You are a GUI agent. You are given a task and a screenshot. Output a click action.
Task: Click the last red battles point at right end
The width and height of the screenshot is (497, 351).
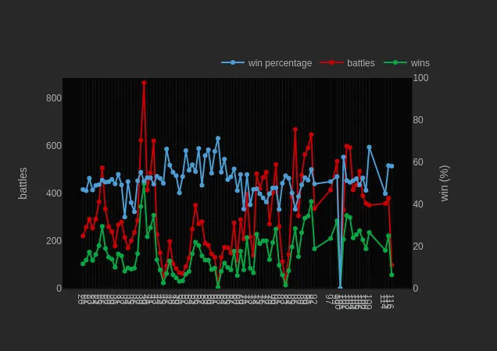pos(392,265)
